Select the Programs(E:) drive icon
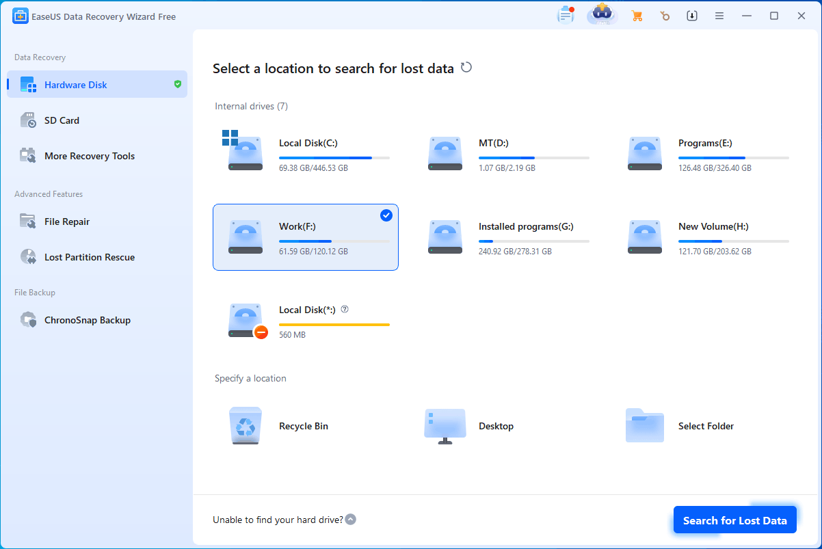Viewport: 822px width, 549px height. (645, 153)
